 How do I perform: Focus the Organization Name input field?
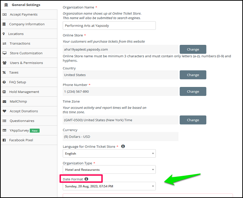pos(109,25)
